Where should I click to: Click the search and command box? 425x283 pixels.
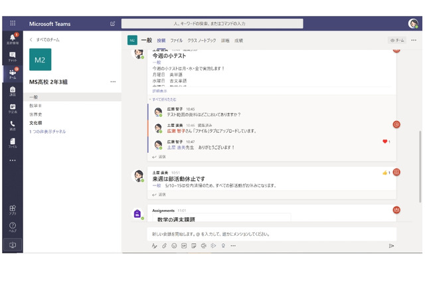coord(212,24)
